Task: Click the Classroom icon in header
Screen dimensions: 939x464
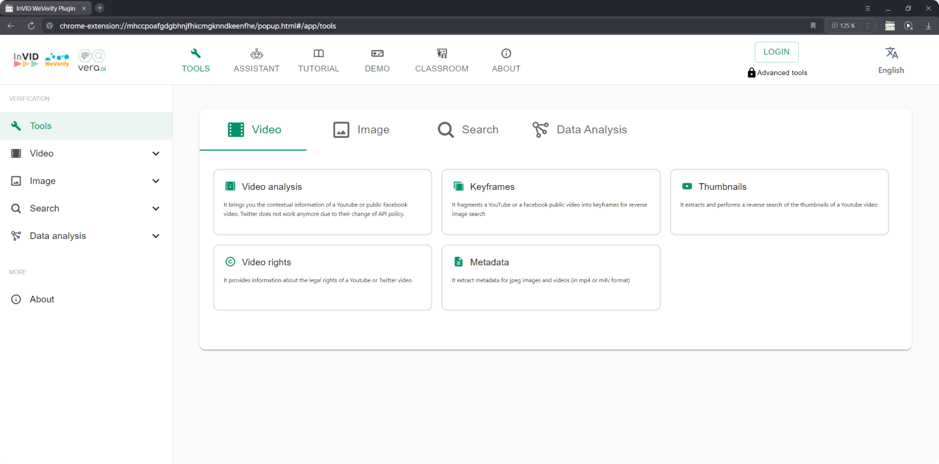Action: click(x=442, y=54)
